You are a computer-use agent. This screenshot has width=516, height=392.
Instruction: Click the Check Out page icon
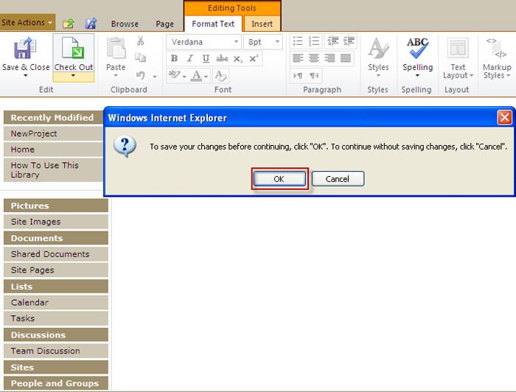(73, 48)
